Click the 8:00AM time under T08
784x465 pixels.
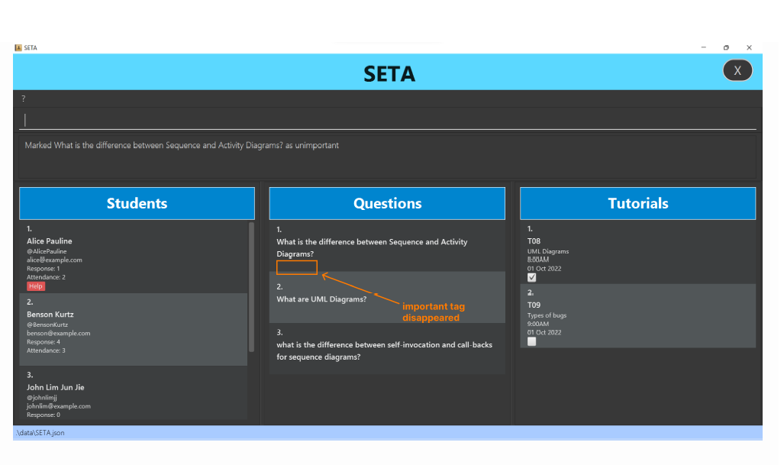pyautogui.click(x=538, y=260)
